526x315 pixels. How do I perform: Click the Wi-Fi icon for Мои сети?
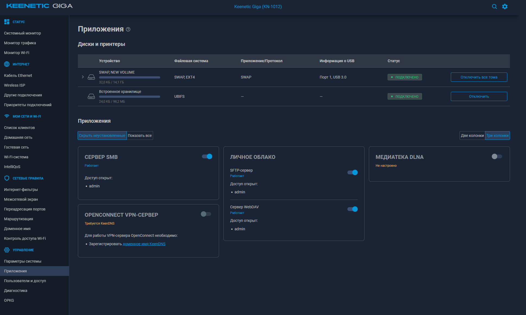coord(7,116)
